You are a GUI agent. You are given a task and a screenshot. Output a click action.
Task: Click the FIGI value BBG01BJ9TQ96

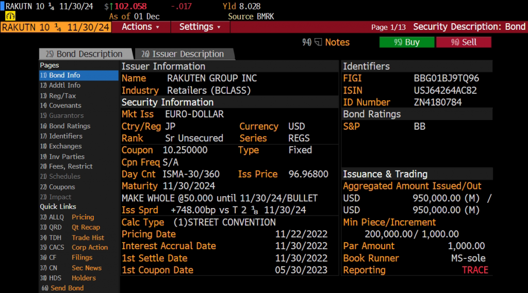[446, 78]
